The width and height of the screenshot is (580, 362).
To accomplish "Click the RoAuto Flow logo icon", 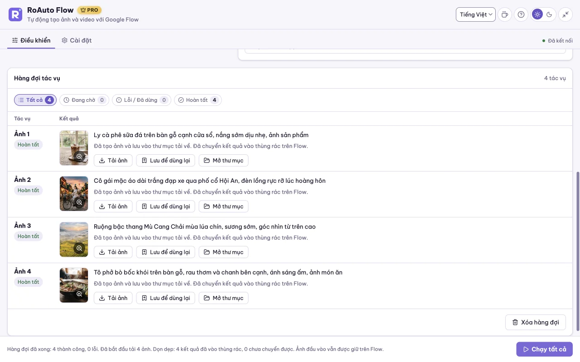I will tap(15, 14).
